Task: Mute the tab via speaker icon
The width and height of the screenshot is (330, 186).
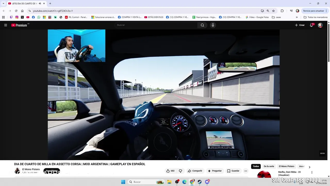Action: pos(40,4)
